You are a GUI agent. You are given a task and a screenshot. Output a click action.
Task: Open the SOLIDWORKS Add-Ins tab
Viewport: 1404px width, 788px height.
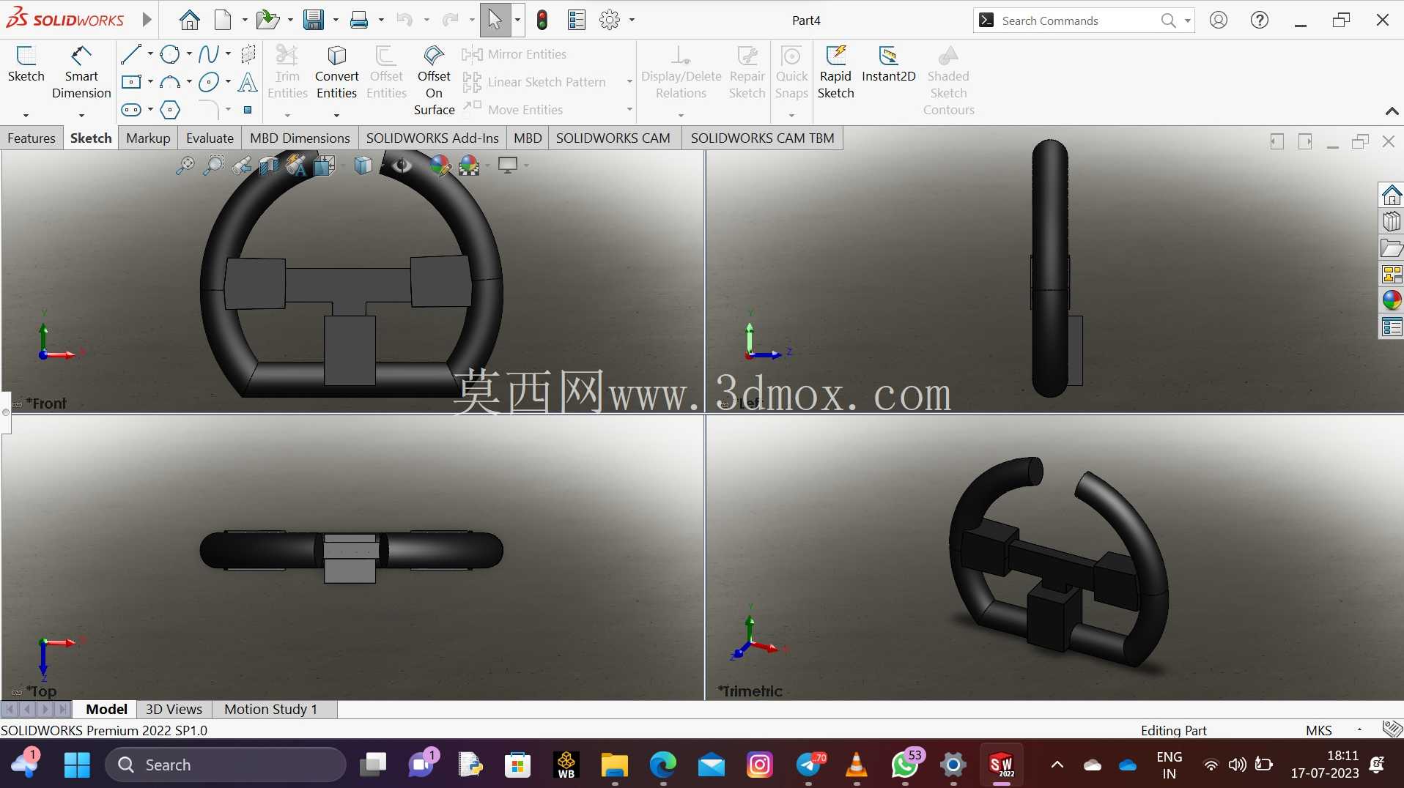[432, 138]
